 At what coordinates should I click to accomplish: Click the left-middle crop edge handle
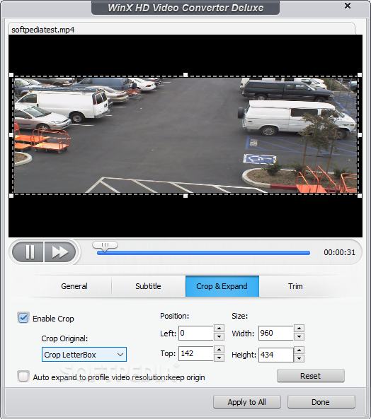pyautogui.click(x=11, y=135)
